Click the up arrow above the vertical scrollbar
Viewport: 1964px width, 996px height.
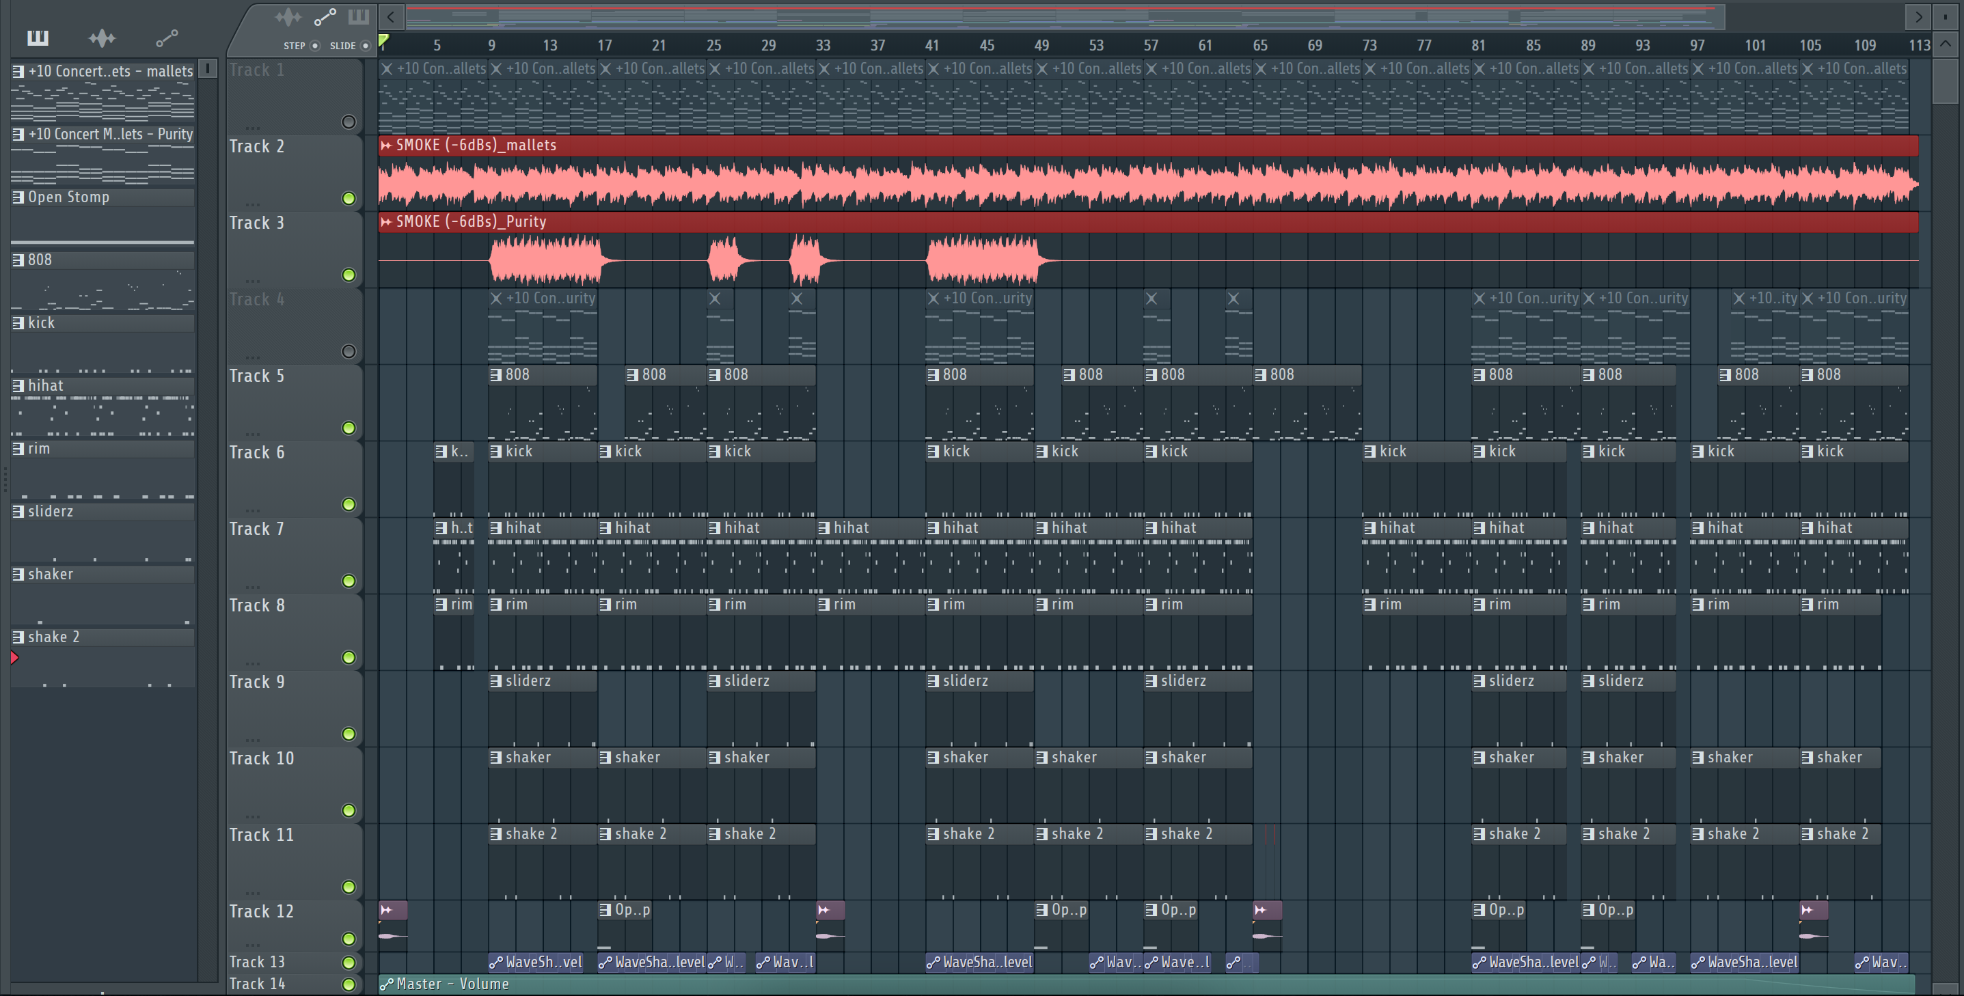click(x=1946, y=44)
